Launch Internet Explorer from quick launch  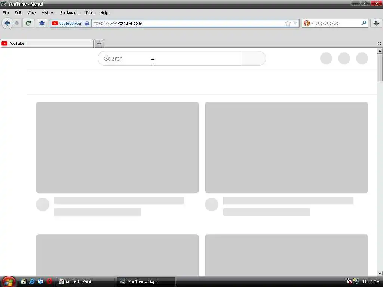tap(32, 281)
